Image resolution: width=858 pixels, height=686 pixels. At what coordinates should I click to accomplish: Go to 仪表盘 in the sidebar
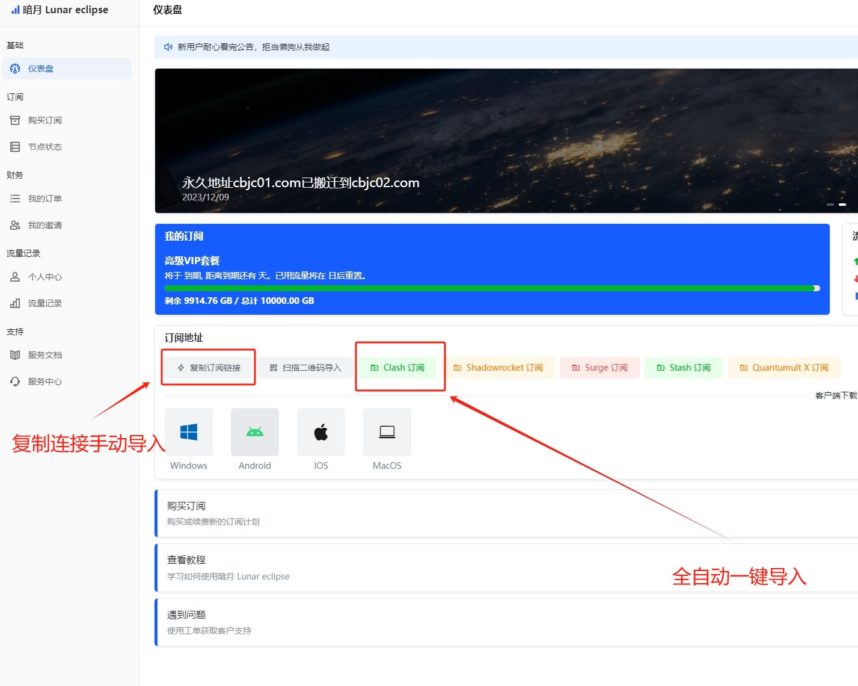click(40, 69)
